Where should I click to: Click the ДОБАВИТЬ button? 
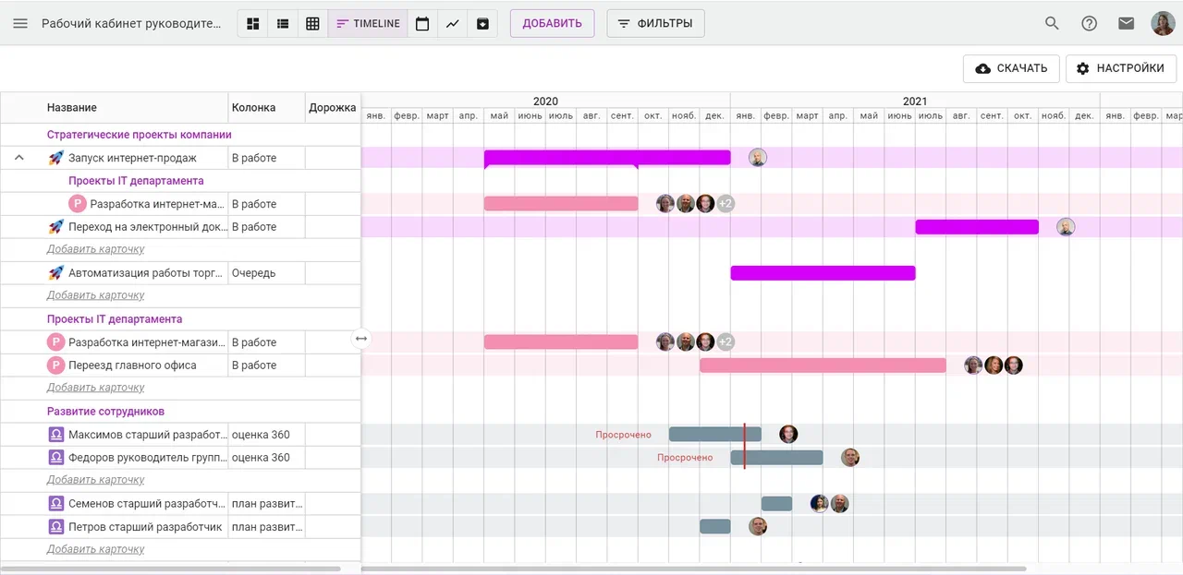point(553,23)
